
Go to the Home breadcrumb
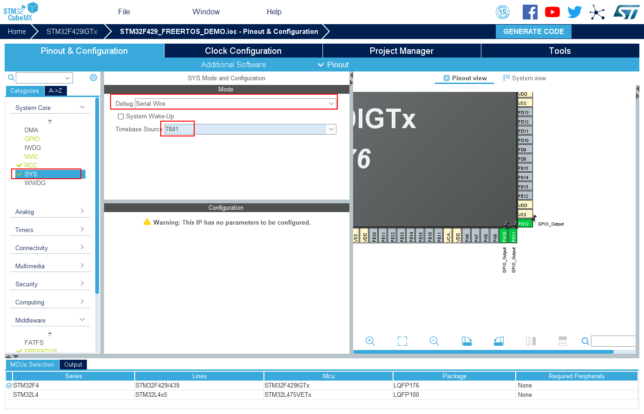[17, 31]
